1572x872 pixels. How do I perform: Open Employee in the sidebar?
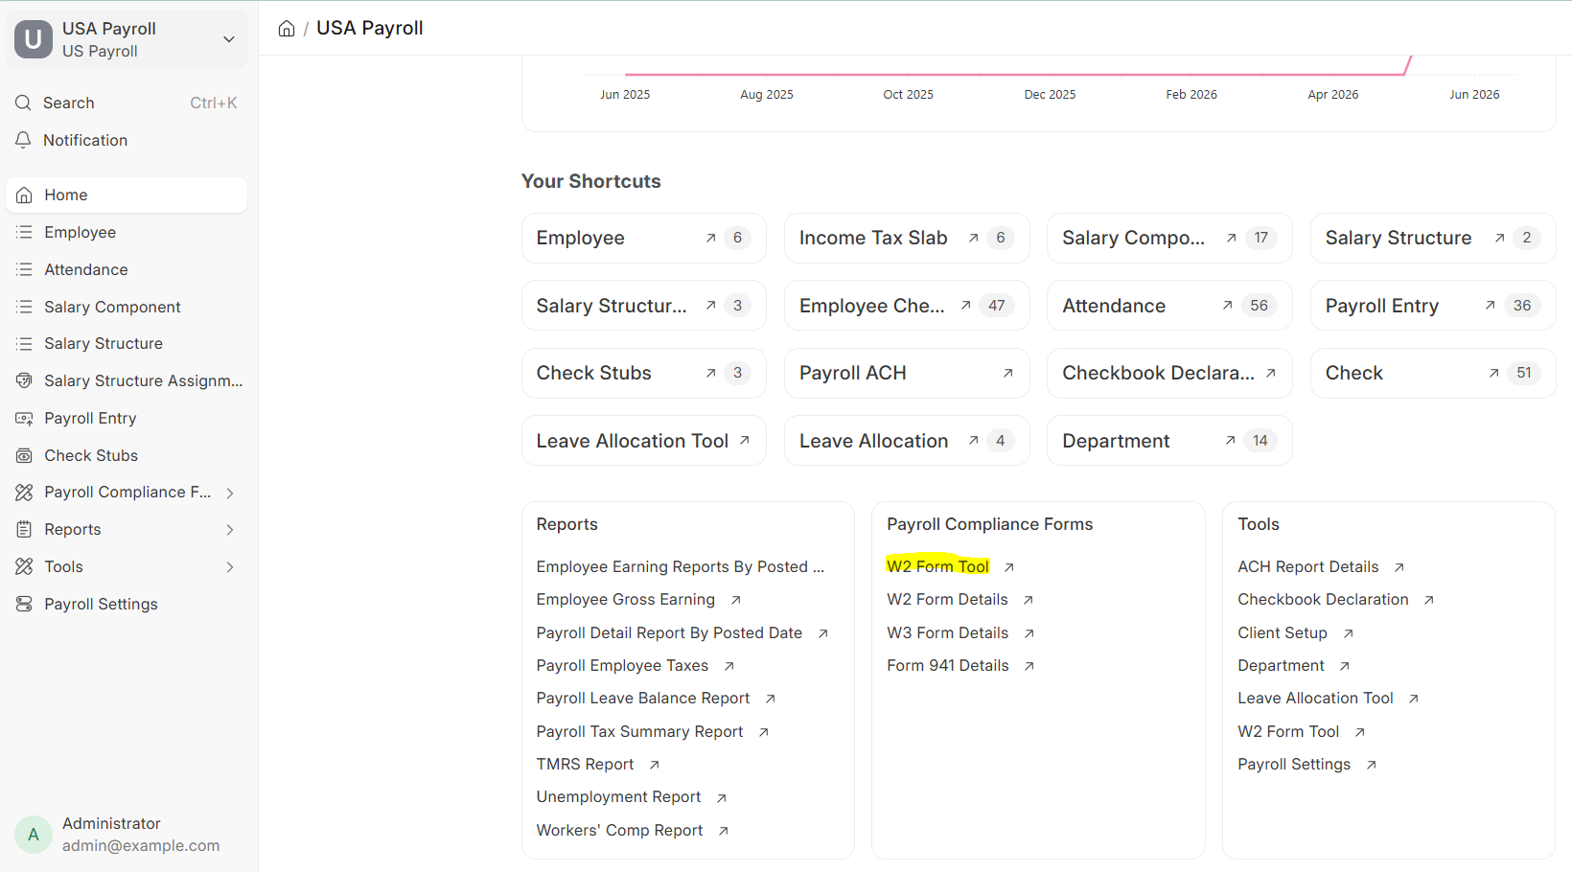pos(127,232)
